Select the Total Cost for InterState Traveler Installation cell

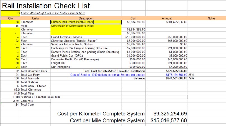coord(114,71)
